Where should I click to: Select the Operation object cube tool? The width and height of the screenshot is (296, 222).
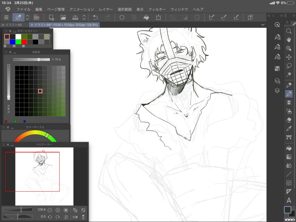[x=289, y=48]
